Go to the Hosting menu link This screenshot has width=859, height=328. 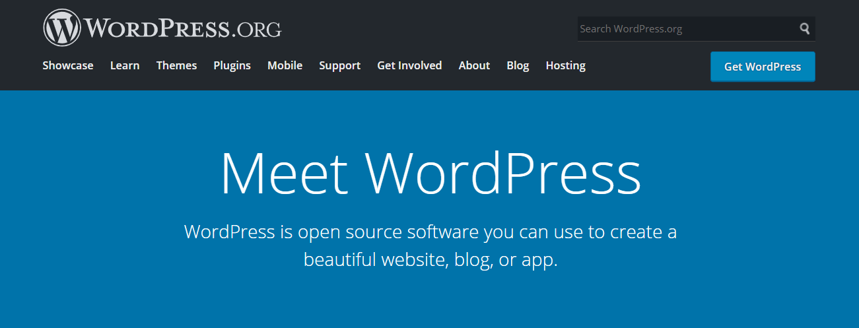tap(565, 65)
